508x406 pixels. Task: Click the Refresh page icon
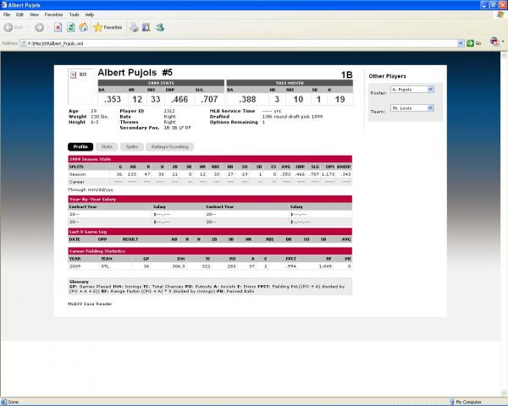[x=70, y=28]
